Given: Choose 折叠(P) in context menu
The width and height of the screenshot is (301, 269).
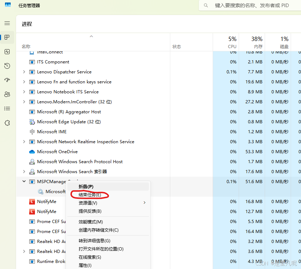Looking at the screenshot, I should [x=108, y=187].
